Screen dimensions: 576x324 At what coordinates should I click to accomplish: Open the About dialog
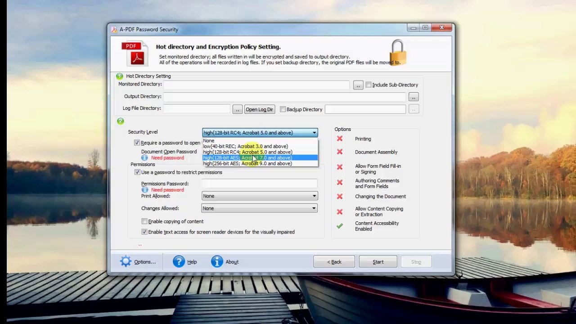(225, 262)
